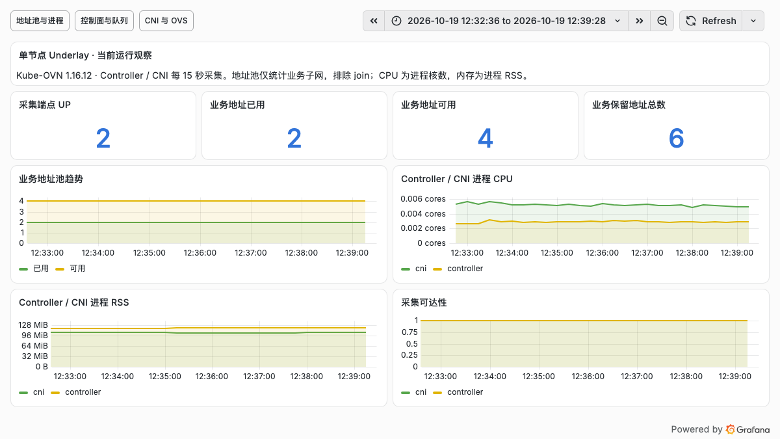Image resolution: width=780 pixels, height=439 pixels.
Task: Click the refresh circular arrows icon
Action: click(x=691, y=21)
